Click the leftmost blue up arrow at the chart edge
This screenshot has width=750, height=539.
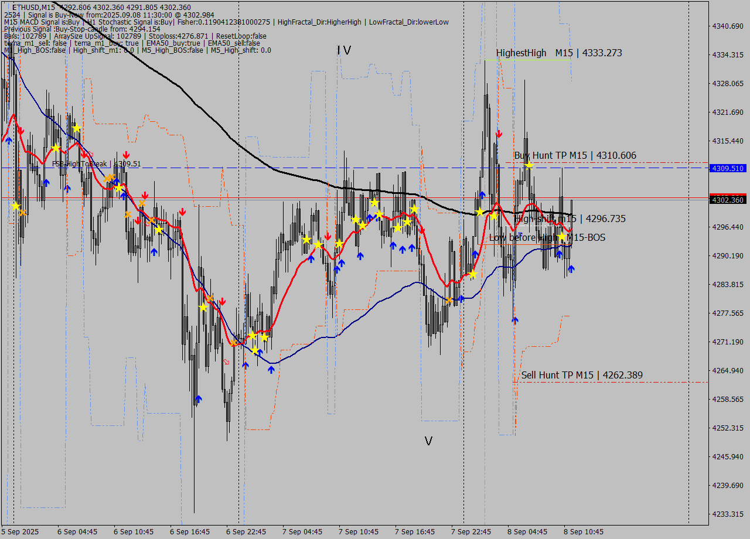8,141
